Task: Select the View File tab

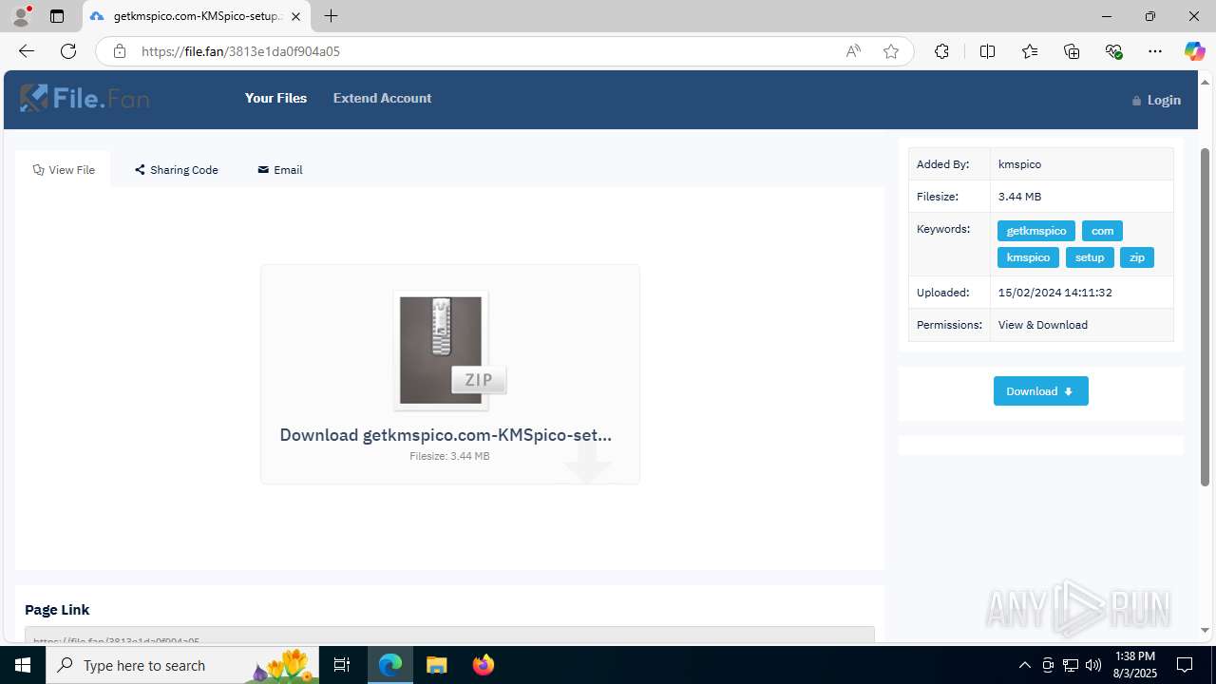Action: click(x=64, y=170)
